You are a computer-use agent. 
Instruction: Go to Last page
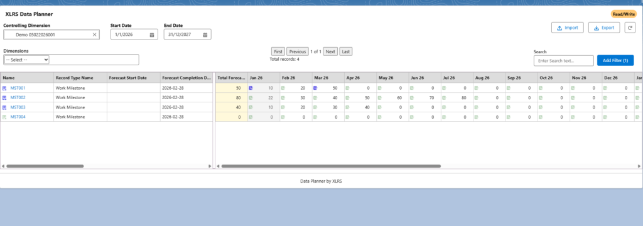[346, 51]
